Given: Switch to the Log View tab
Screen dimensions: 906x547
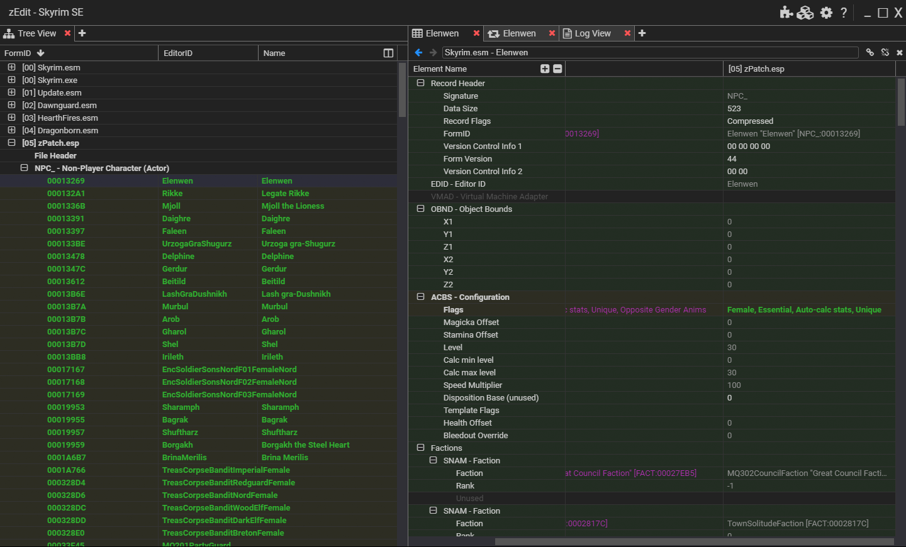Looking at the screenshot, I should coord(592,33).
